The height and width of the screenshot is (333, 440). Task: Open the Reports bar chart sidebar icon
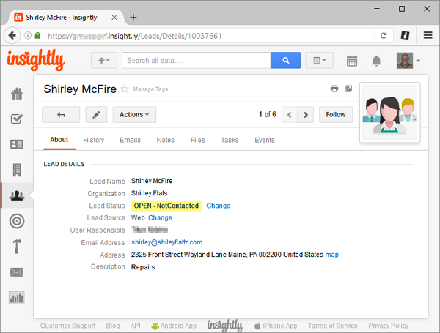[x=16, y=298]
